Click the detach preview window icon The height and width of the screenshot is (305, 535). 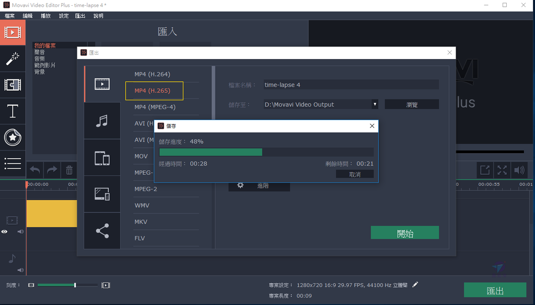click(x=485, y=170)
